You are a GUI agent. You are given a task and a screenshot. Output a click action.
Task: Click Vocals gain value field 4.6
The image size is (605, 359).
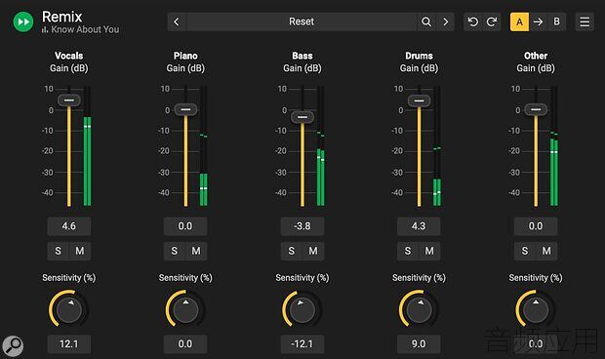[69, 226]
